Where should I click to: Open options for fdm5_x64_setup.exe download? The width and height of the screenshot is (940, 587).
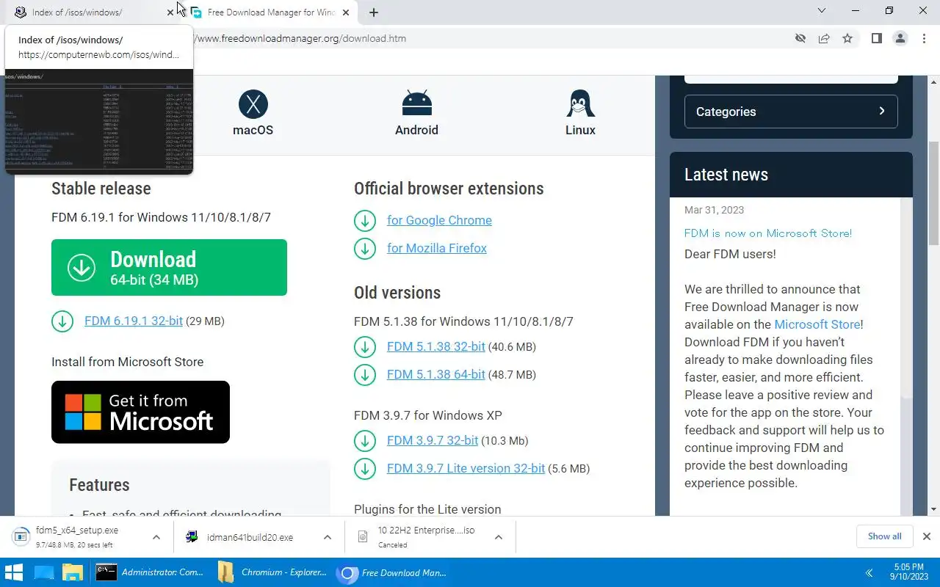tap(156, 537)
